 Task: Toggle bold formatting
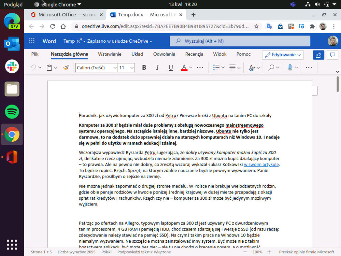pyautogui.click(x=144, y=68)
